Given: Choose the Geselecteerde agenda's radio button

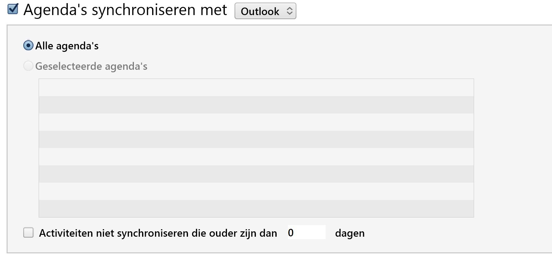Looking at the screenshot, I should [28, 66].
